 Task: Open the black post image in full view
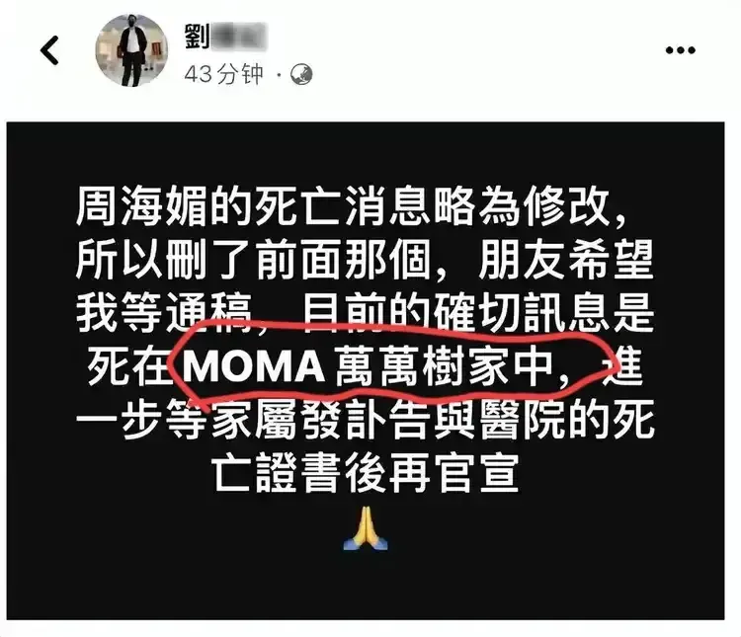pyautogui.click(x=366, y=371)
